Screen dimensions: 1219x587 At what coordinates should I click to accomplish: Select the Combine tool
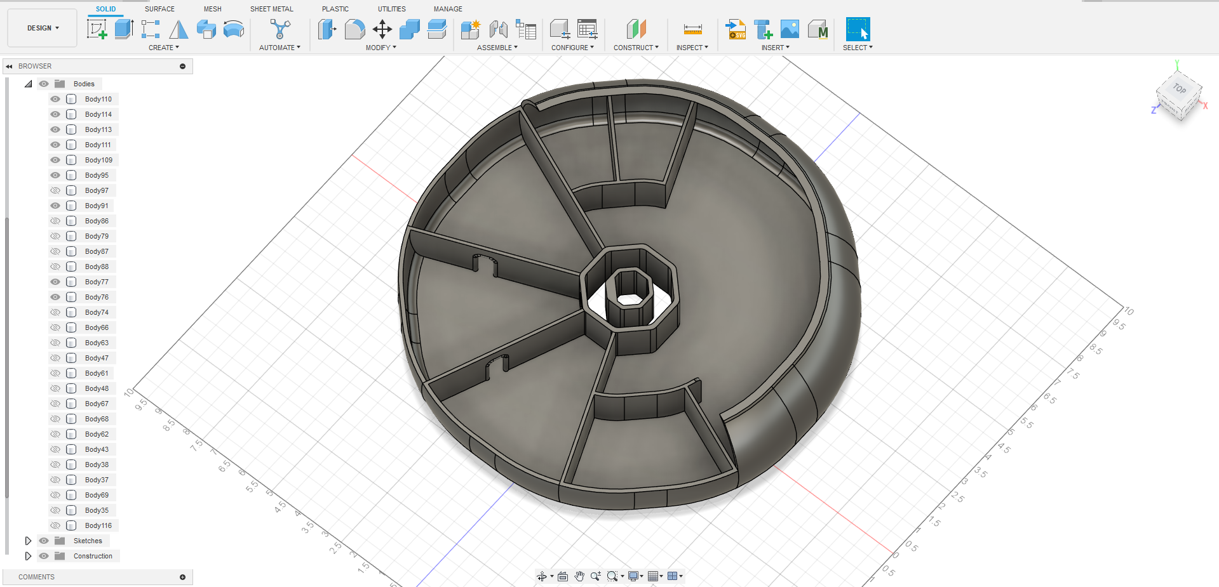pos(410,29)
